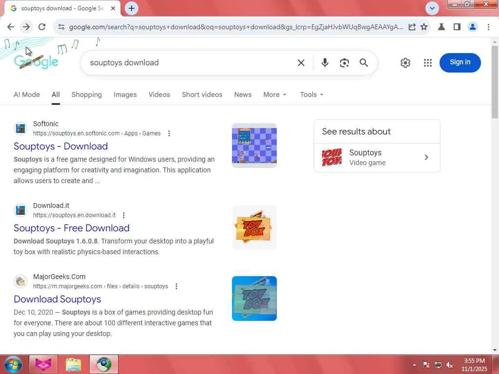Click the network tray icon
The image size is (499, 374).
[438, 365]
